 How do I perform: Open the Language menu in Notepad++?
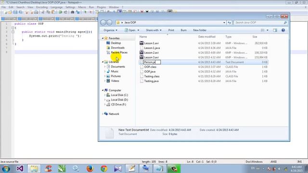(56, 7)
